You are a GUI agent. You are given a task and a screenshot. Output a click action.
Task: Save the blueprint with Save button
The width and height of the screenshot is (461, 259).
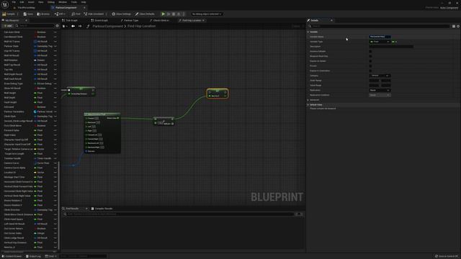(28, 14)
